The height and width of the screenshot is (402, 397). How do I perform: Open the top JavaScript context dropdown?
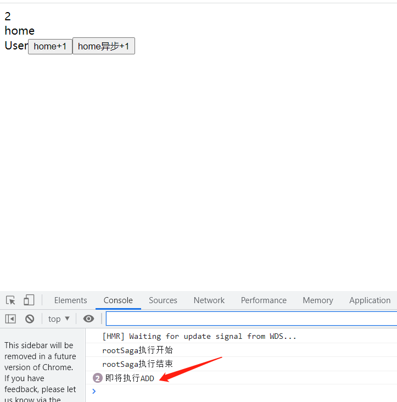pyautogui.click(x=59, y=319)
